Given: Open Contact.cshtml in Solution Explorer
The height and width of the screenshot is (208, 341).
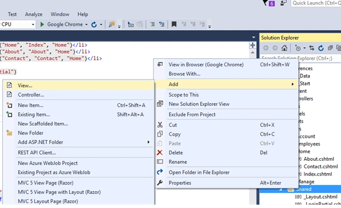Looking at the screenshot, I should tap(321, 167).
